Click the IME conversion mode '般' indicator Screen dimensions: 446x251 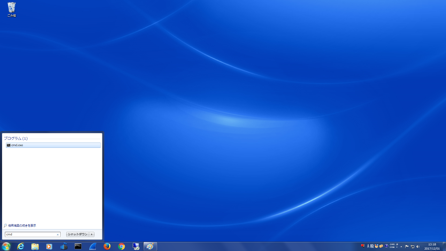click(x=372, y=246)
